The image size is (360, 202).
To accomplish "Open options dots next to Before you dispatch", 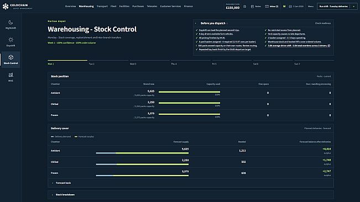I will [x=227, y=23].
